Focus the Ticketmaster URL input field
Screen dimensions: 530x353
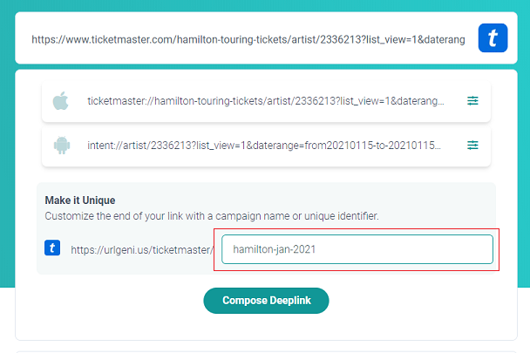pyautogui.click(x=248, y=39)
